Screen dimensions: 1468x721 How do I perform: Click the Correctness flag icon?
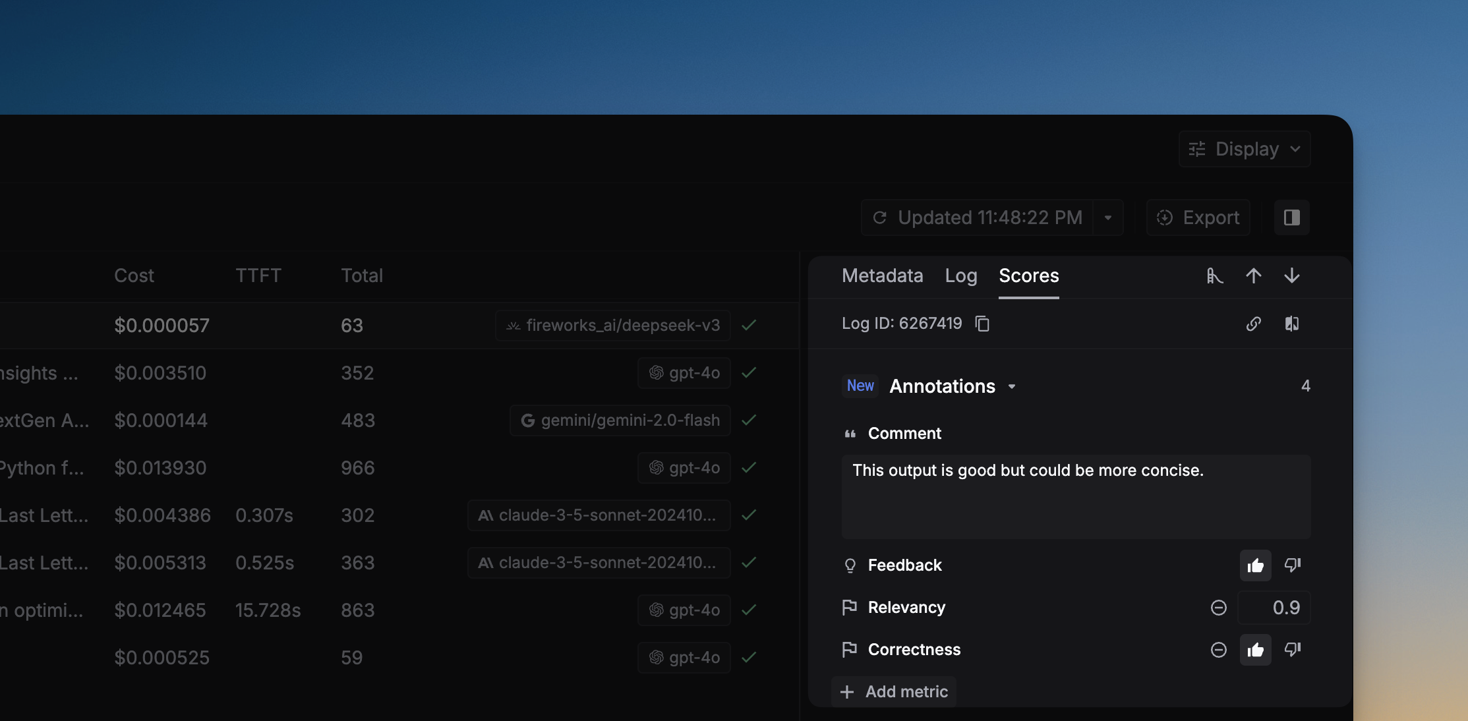point(850,649)
